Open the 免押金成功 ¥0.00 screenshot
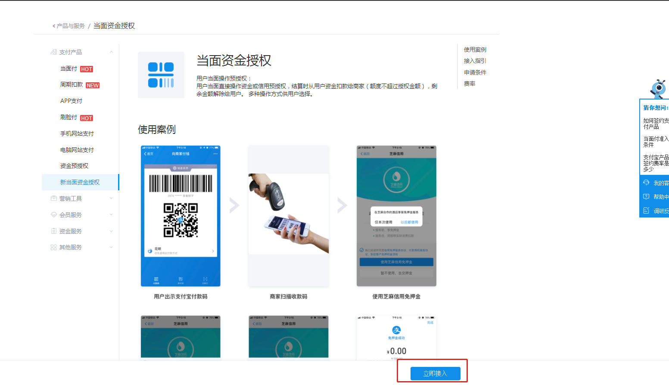Screen dimensions: 669x385 pyautogui.click(x=396, y=338)
